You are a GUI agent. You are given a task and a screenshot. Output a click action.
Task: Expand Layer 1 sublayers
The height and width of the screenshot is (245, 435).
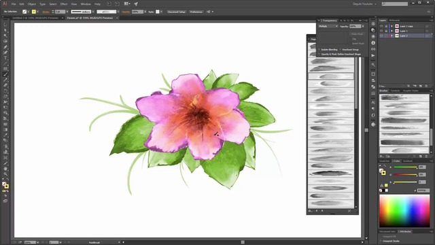(x=391, y=31)
